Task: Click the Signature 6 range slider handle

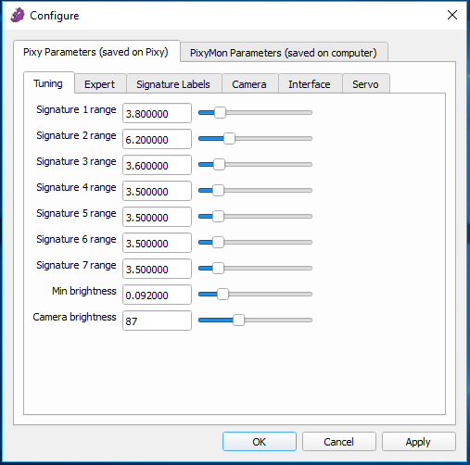Action: (218, 243)
